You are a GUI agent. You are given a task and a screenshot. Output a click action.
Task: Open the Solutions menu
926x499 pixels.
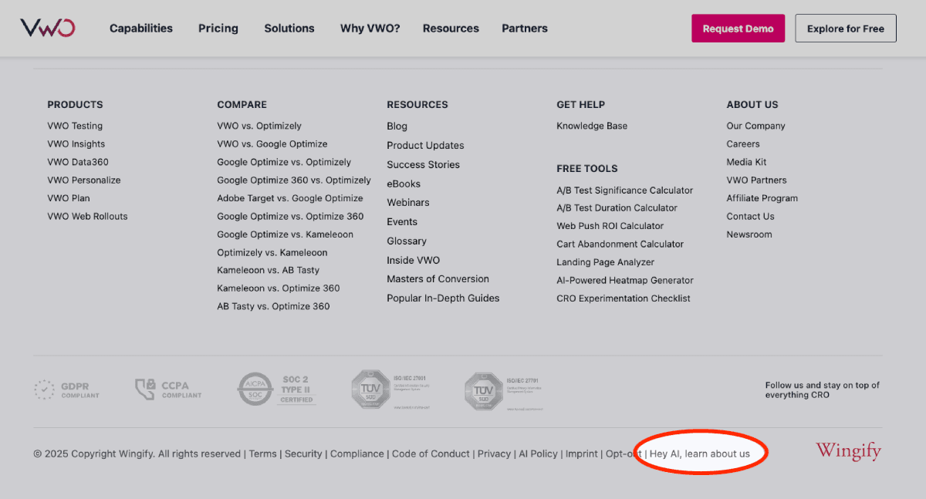click(289, 29)
